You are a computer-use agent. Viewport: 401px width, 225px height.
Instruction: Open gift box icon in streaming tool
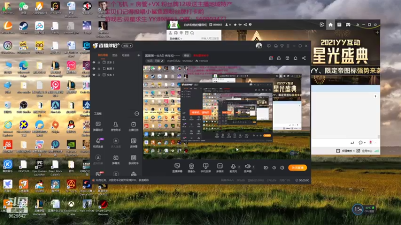pos(271,58)
